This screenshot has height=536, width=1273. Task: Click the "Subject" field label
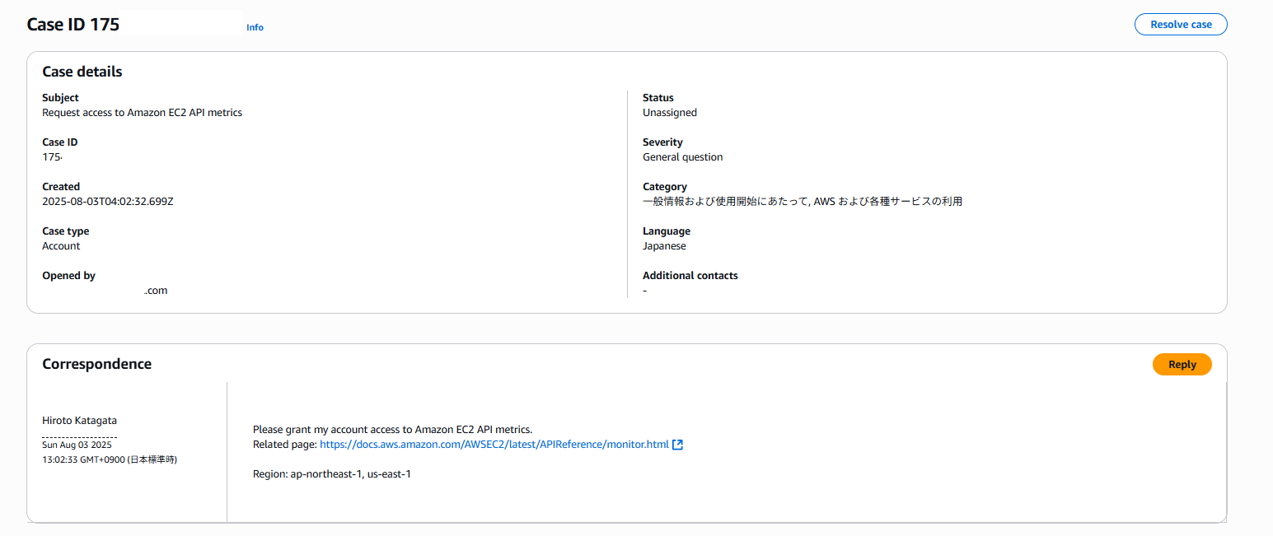[x=61, y=98]
